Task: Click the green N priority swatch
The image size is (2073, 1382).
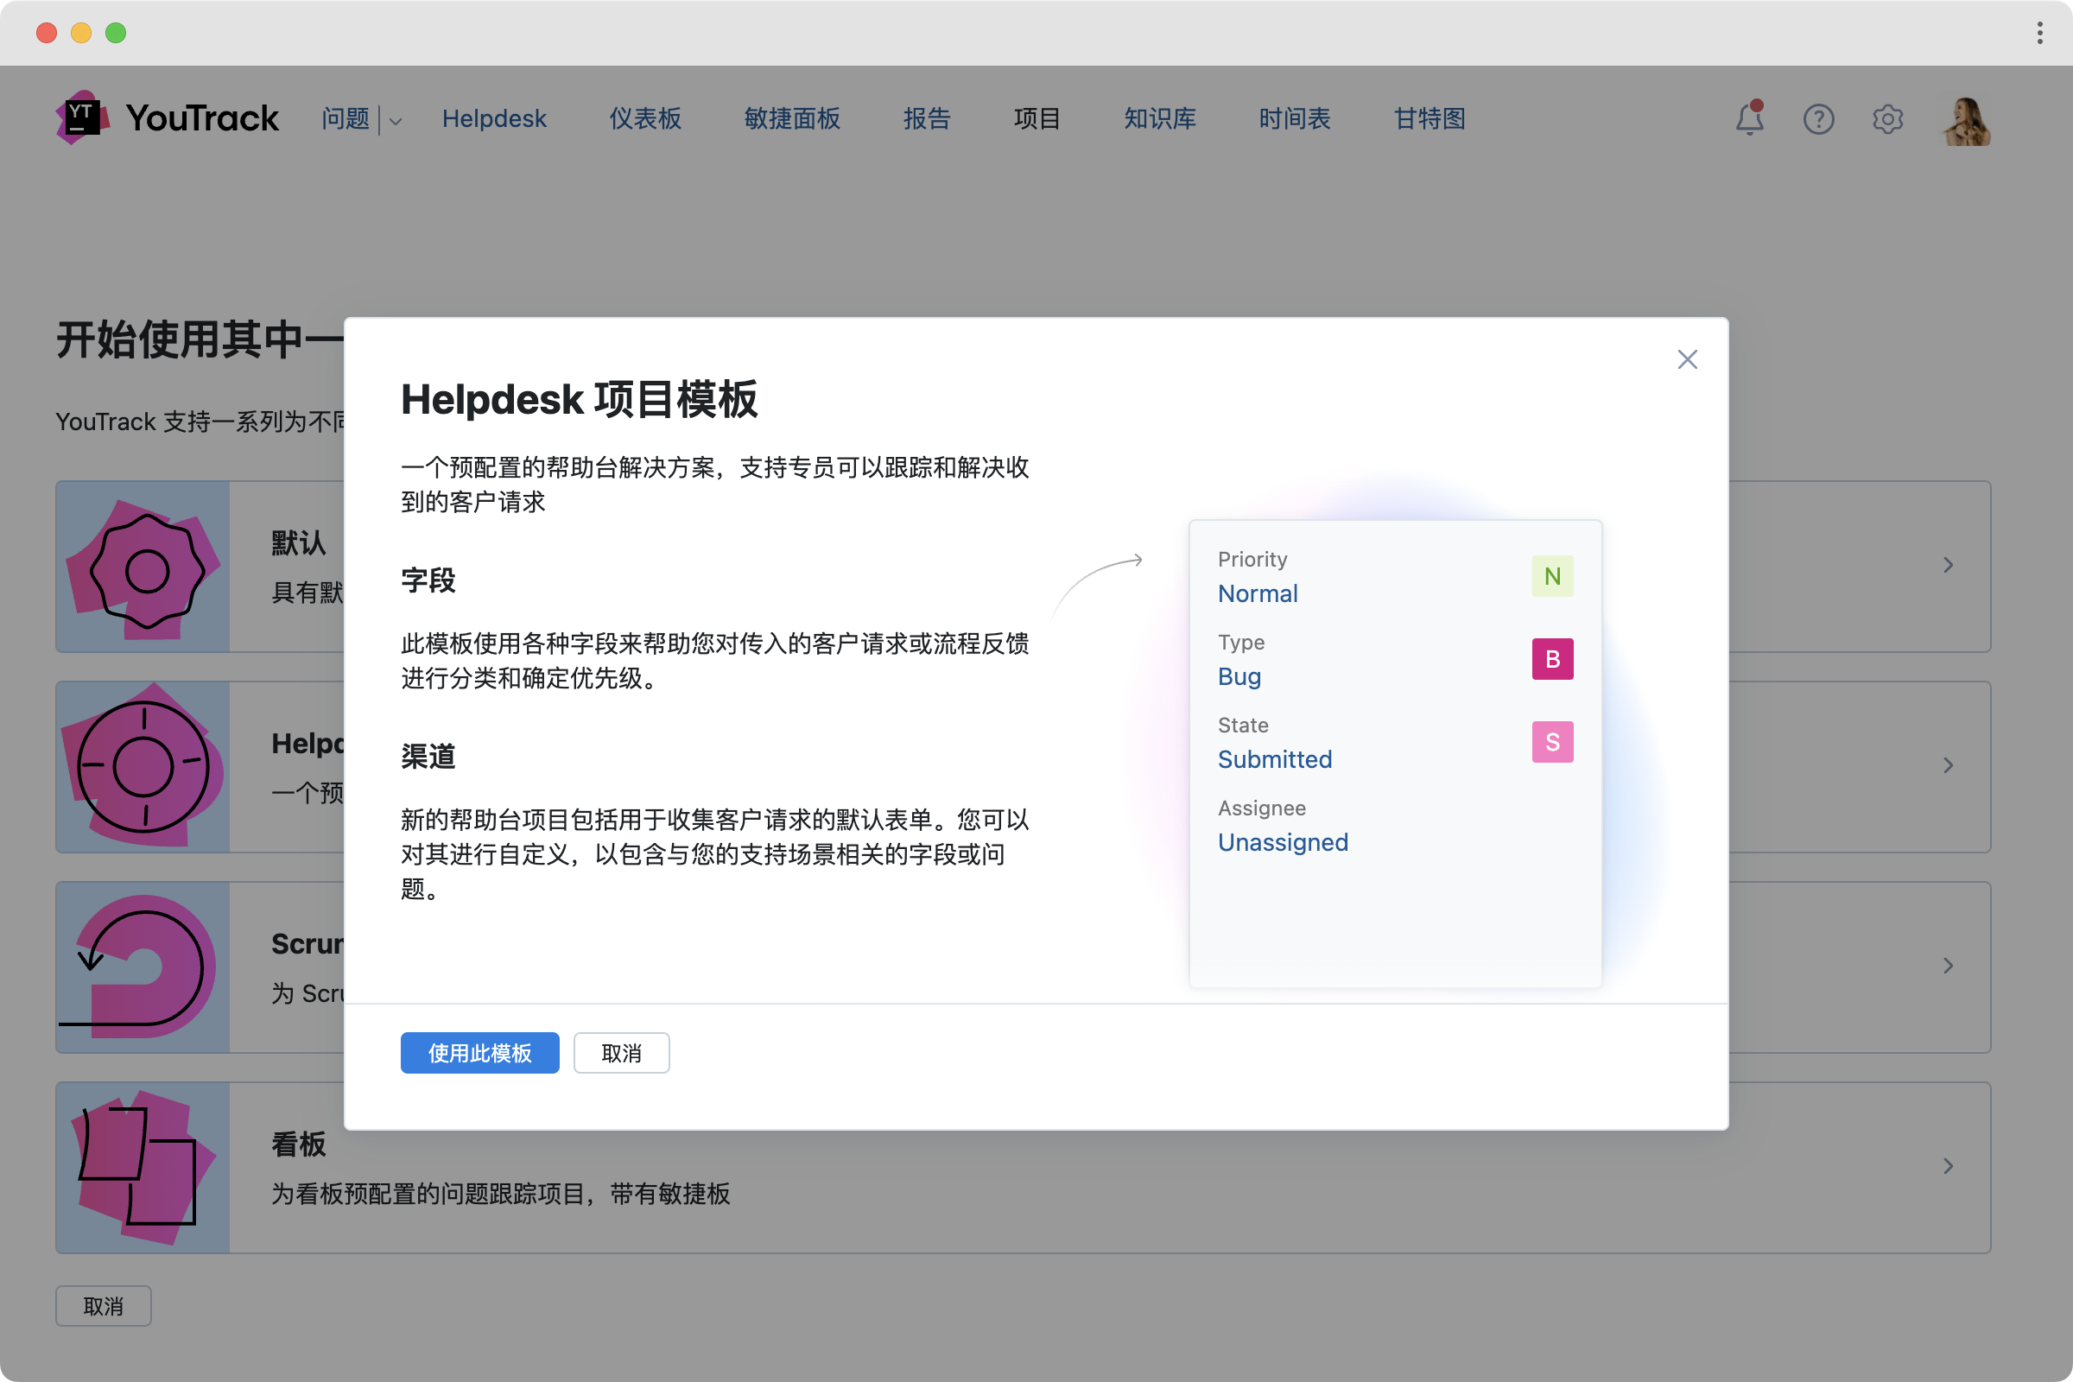Action: pyautogui.click(x=1551, y=576)
